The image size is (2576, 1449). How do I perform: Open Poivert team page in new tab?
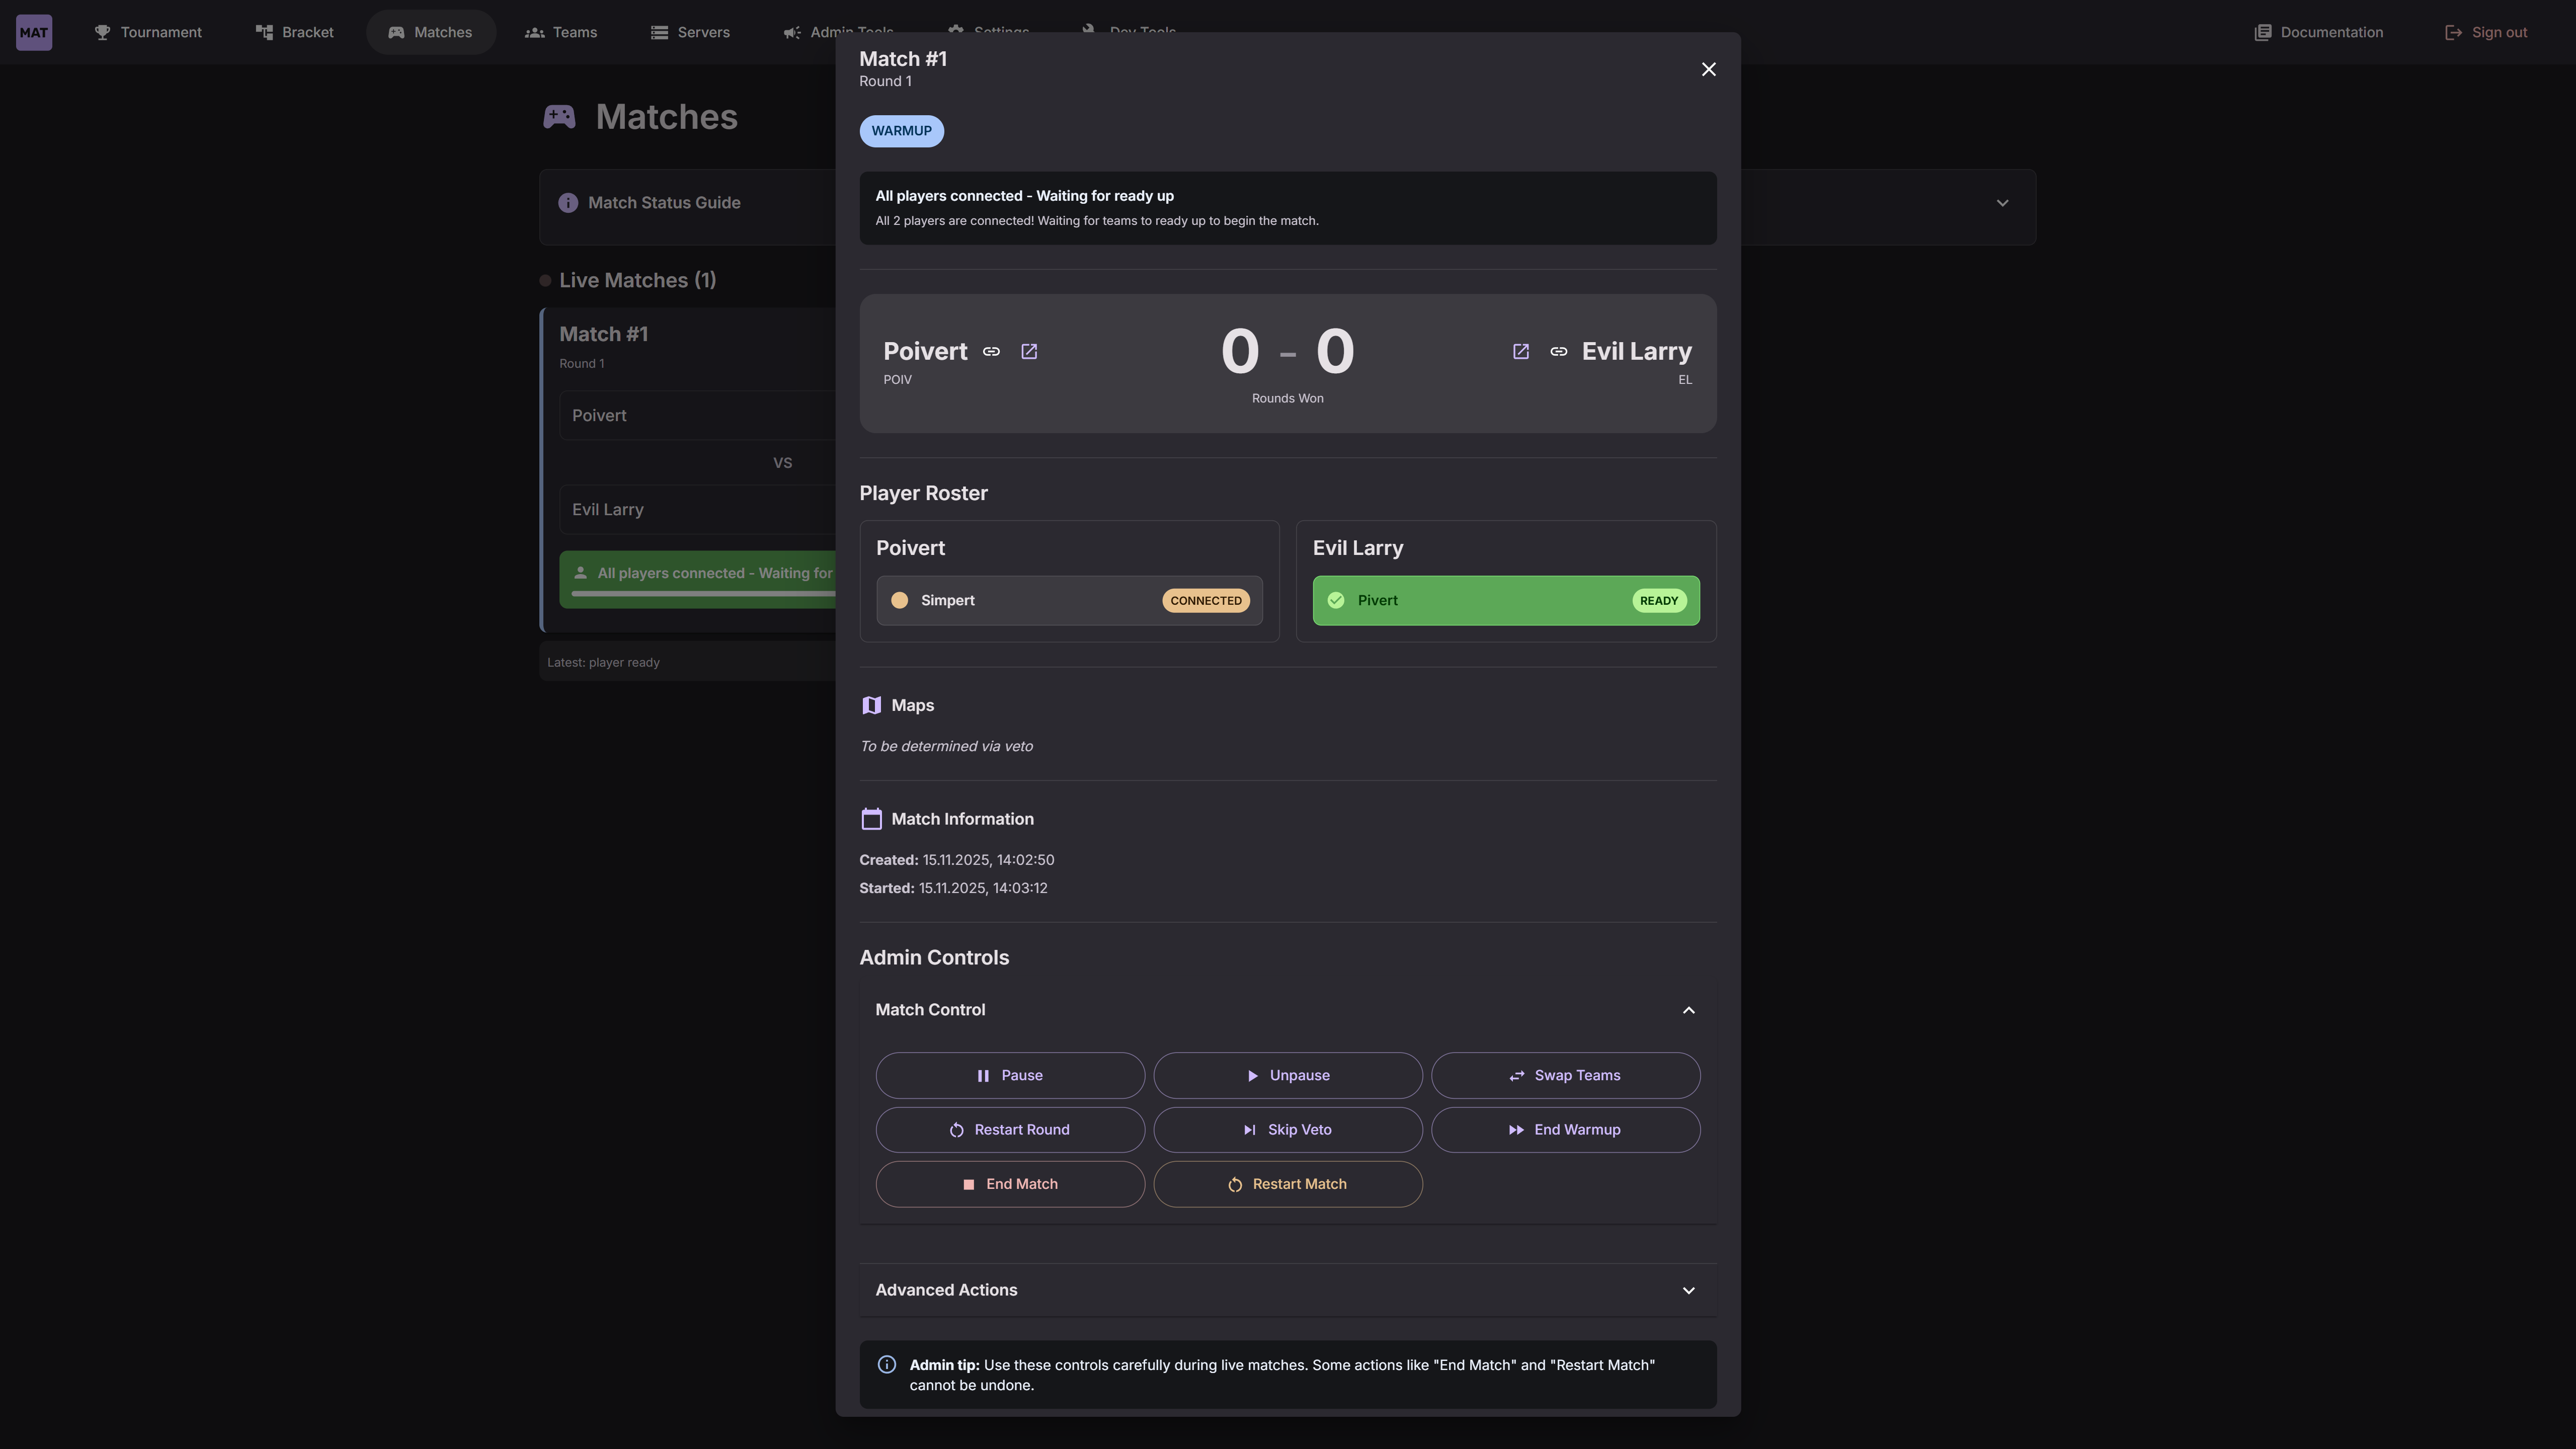(1029, 351)
